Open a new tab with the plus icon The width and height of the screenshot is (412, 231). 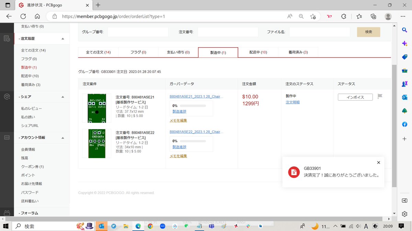(x=98, y=5)
